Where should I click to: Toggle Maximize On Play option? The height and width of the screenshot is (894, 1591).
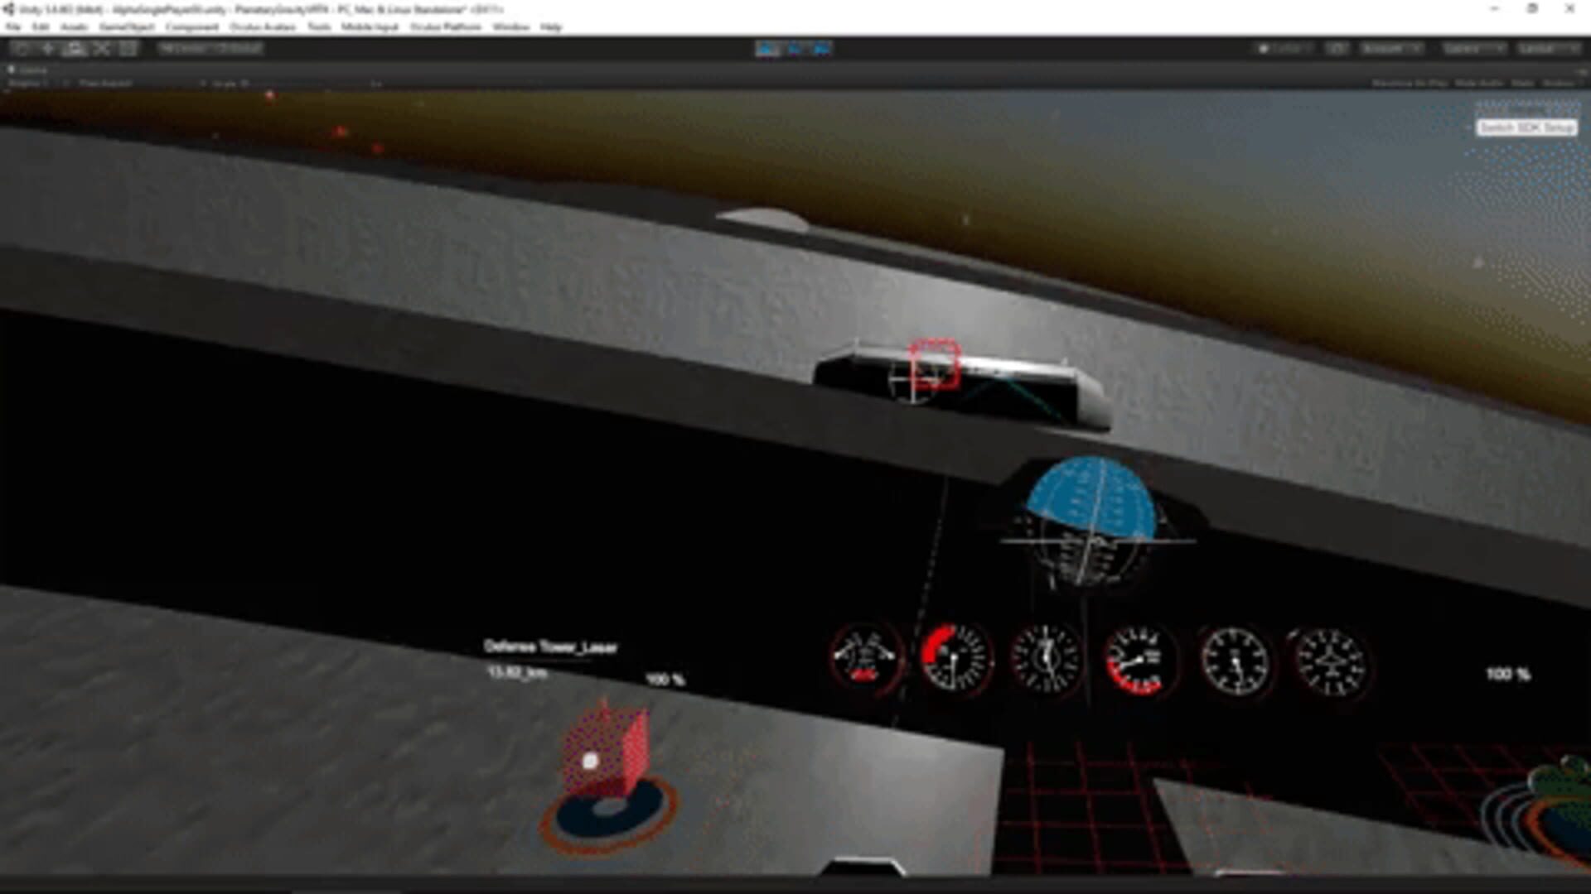click(1409, 84)
